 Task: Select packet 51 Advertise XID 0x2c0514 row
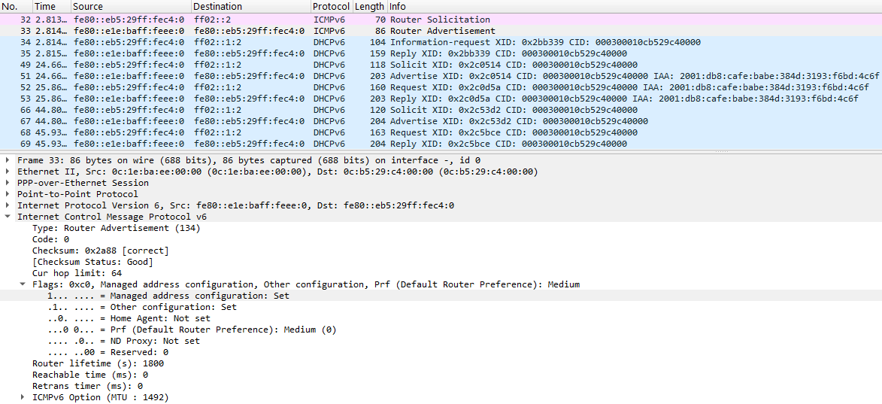coord(441,76)
